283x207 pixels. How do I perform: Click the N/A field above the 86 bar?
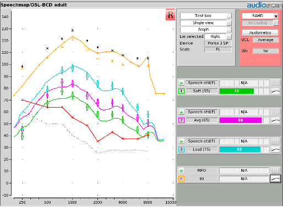pos(244,112)
